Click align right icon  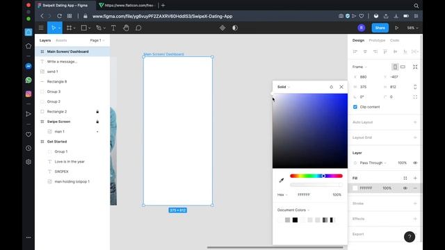375,51
